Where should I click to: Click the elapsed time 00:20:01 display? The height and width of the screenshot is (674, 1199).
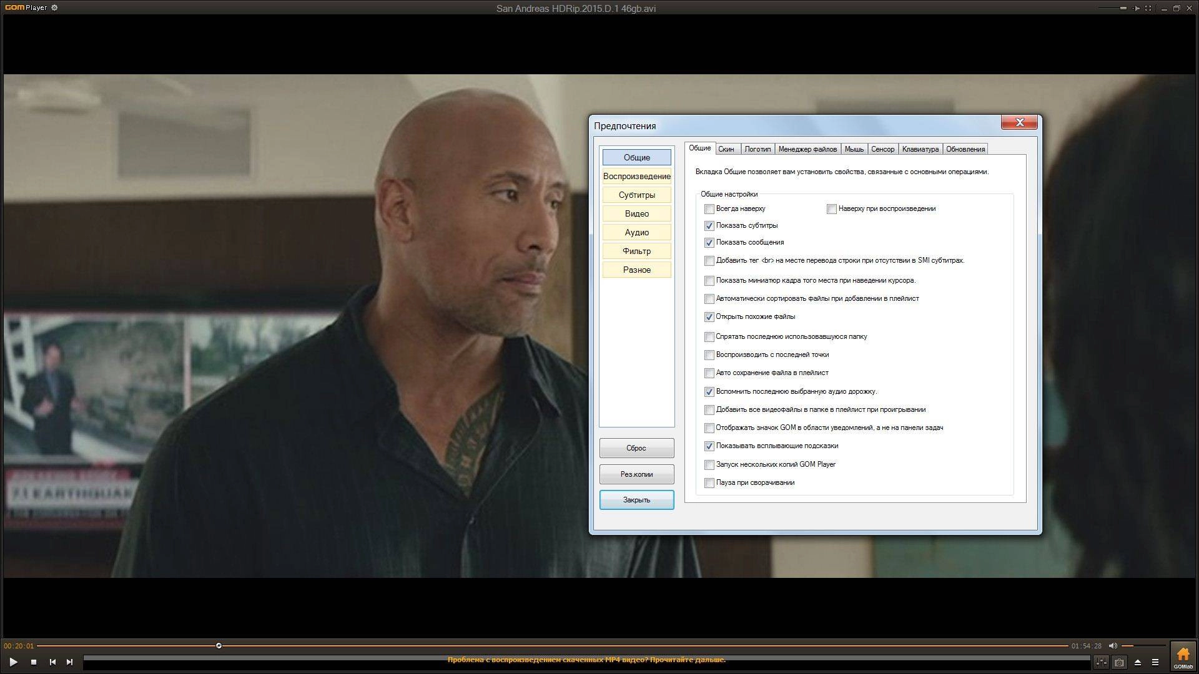(x=19, y=646)
